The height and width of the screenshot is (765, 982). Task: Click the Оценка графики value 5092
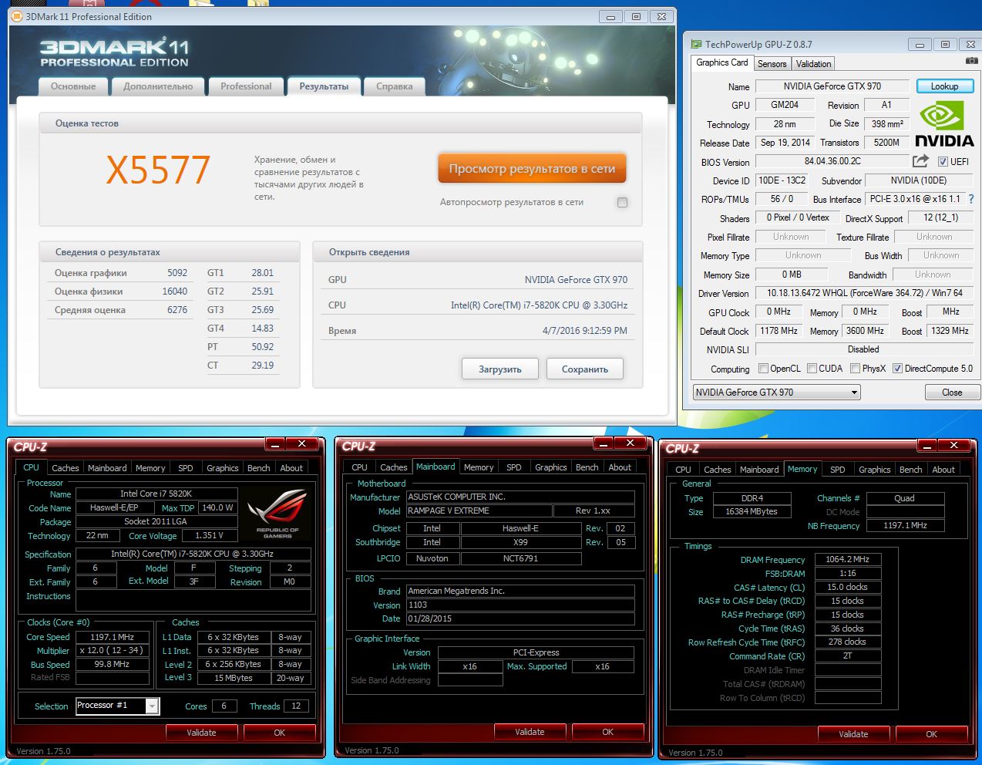coord(177,273)
